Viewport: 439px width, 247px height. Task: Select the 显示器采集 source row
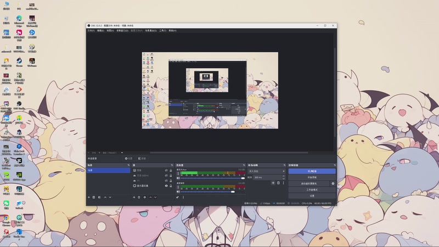point(153,186)
